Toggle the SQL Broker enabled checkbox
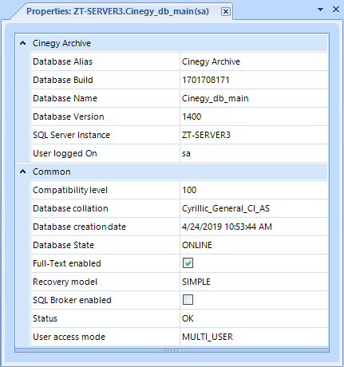The width and height of the screenshot is (344, 367). [x=188, y=300]
